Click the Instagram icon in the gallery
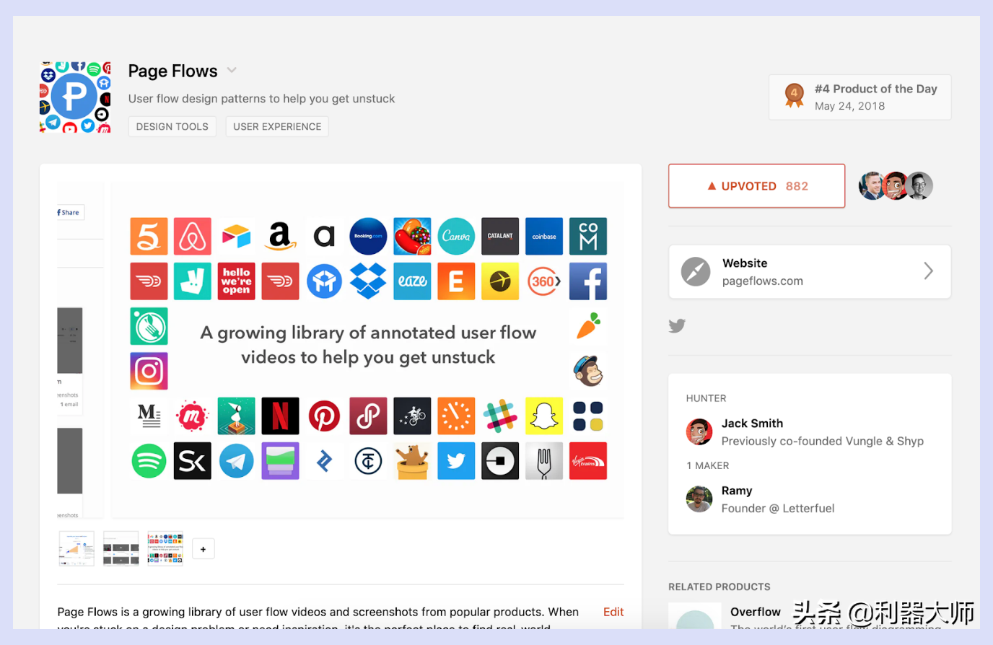This screenshot has width=993, height=645. tap(149, 371)
